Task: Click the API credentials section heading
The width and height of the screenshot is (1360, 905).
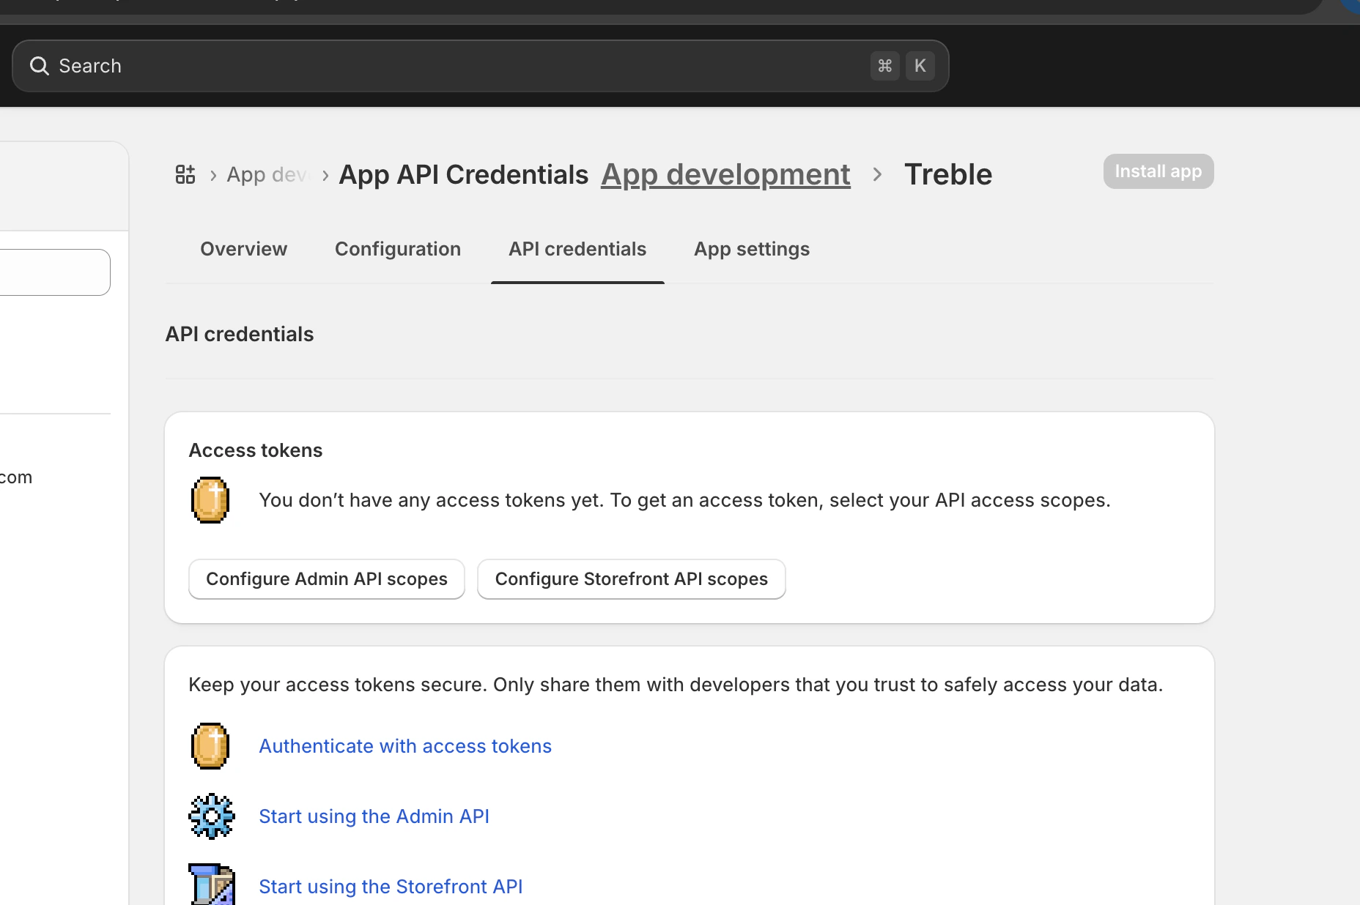Action: click(x=240, y=334)
